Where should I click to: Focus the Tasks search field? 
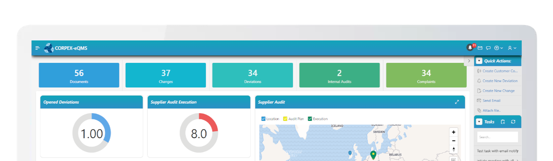[x=497, y=137]
